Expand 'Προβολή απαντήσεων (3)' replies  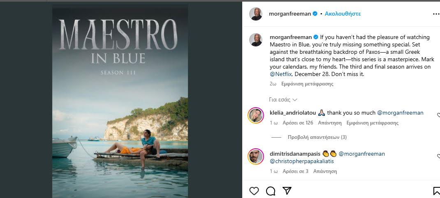(x=317, y=137)
